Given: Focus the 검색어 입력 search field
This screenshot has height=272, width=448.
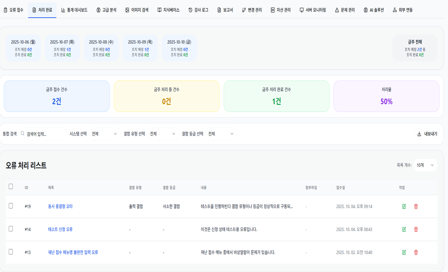Looking at the screenshot, I should (43, 134).
